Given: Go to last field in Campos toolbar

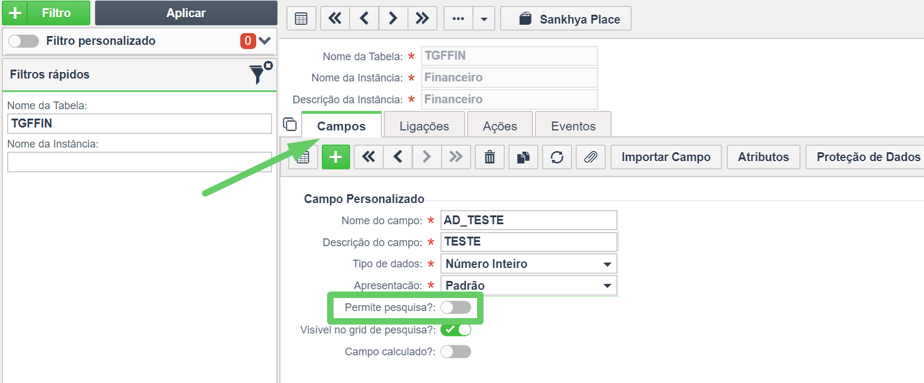Looking at the screenshot, I should tap(456, 157).
